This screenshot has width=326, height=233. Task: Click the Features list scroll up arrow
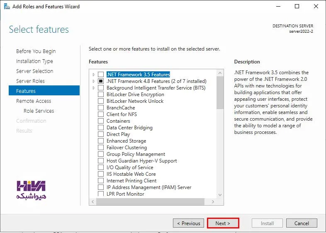pos(220,73)
